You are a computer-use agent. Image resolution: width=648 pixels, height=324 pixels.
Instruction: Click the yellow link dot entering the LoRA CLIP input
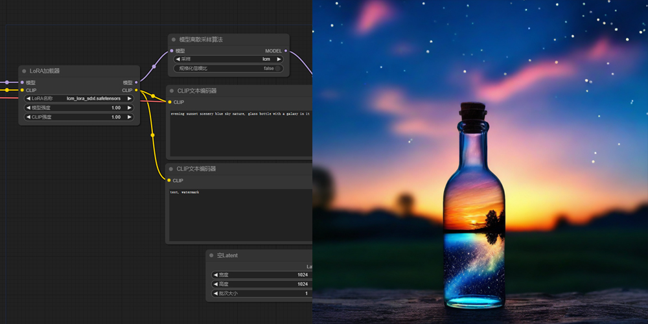tap(7, 89)
